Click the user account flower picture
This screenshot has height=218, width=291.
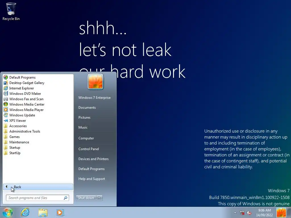point(95,81)
